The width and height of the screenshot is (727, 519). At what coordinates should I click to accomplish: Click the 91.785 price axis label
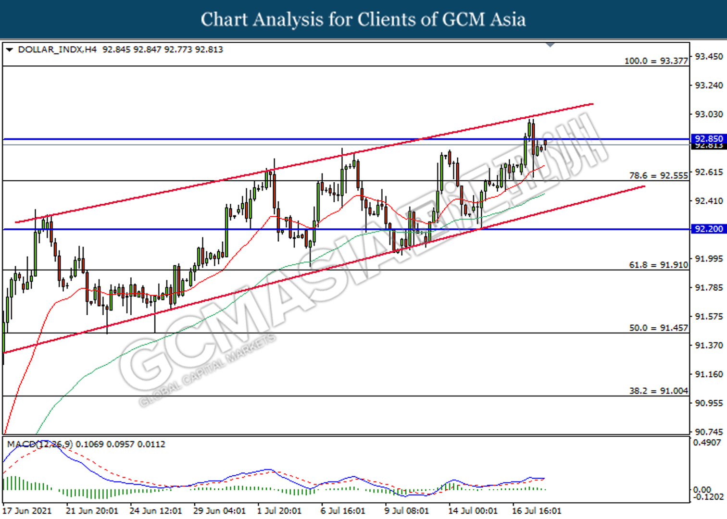coord(709,287)
